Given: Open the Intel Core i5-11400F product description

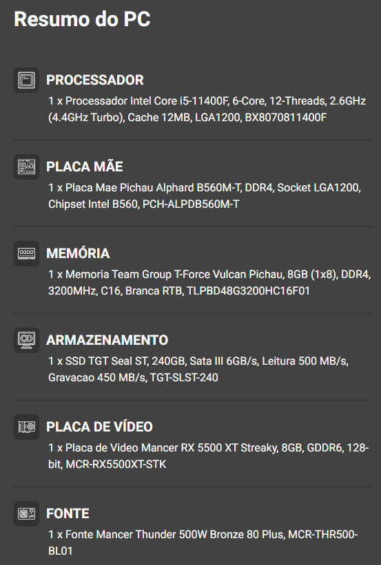Looking at the screenshot, I should click(207, 109).
